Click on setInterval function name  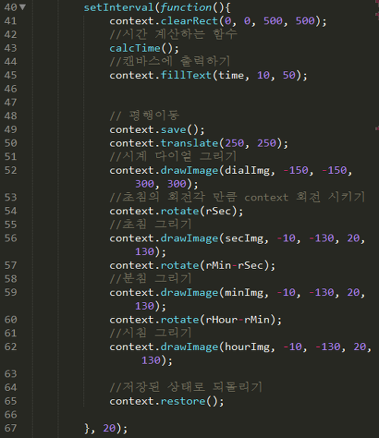119,8
